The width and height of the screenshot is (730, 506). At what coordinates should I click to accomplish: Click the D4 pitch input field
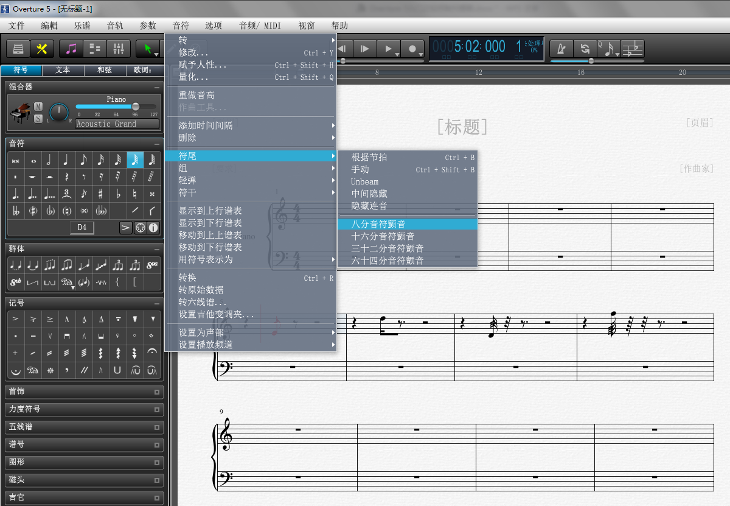83,228
